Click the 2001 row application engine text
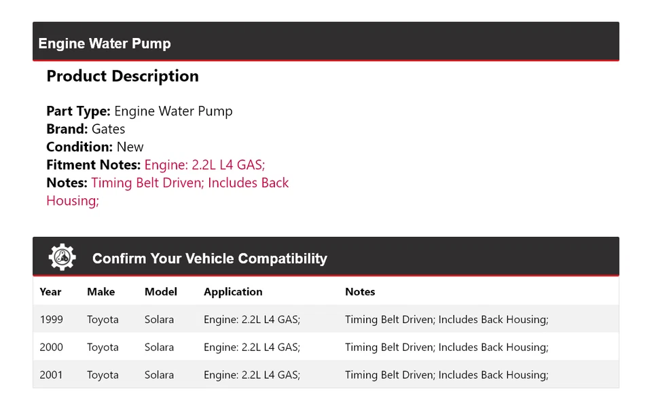The height and width of the screenshot is (410, 652). (x=251, y=375)
